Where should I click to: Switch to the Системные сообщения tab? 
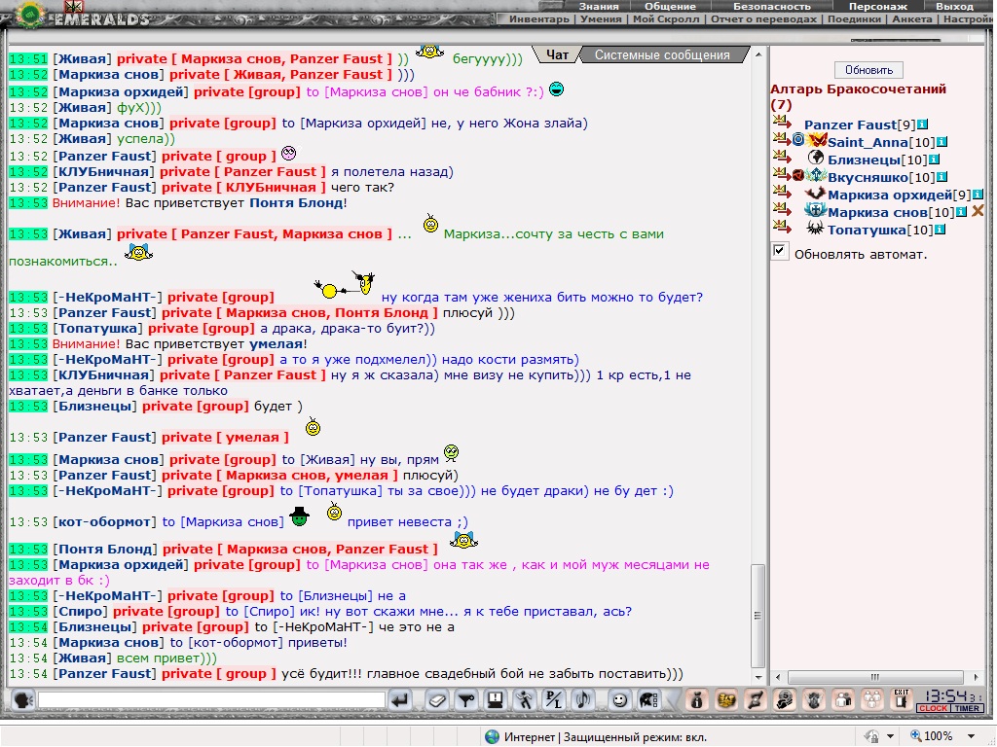662,55
